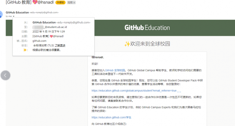Click the email subject title text

coord(29,2)
